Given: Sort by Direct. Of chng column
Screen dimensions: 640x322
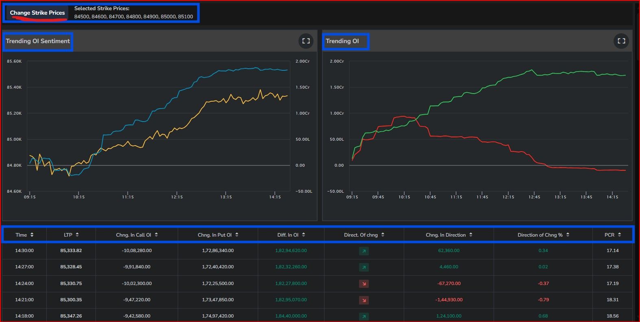Looking at the screenshot, I should click(364, 235).
